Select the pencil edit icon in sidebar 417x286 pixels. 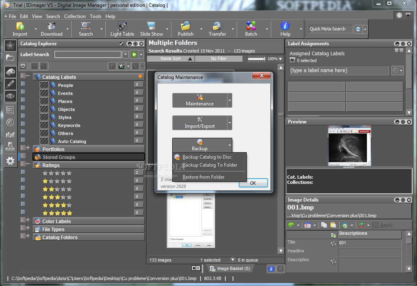tap(10, 84)
